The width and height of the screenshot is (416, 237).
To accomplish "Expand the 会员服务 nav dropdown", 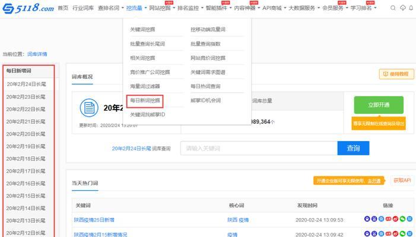I will (x=335, y=8).
